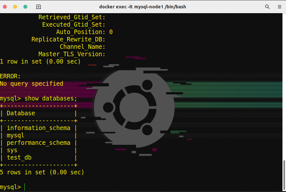This screenshot has width=286, height=192.
Task: Open a new terminal tab
Action: click(x=38, y=7)
